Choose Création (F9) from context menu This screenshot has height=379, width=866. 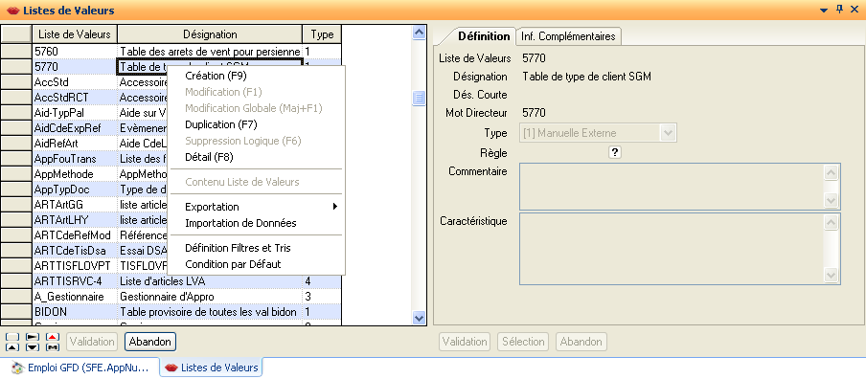pyautogui.click(x=216, y=76)
